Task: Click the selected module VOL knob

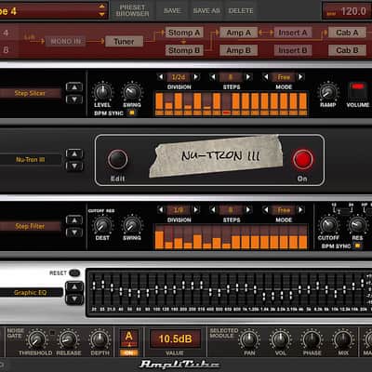Action: click(x=281, y=340)
